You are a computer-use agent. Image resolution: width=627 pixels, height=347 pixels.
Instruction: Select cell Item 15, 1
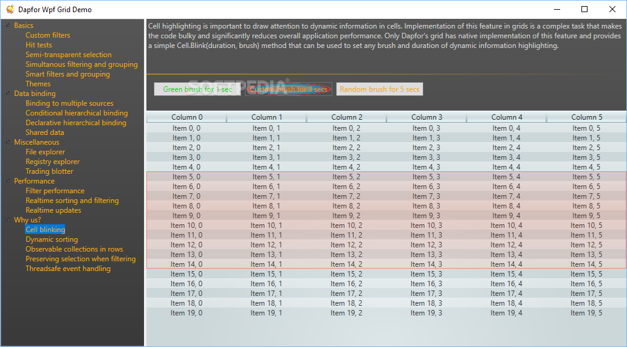coord(266,274)
